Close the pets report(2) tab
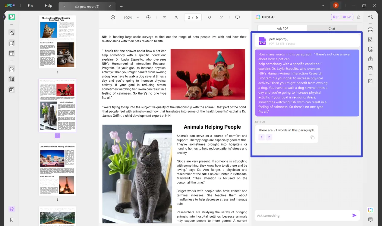382x226 pixels. pos(110,6)
